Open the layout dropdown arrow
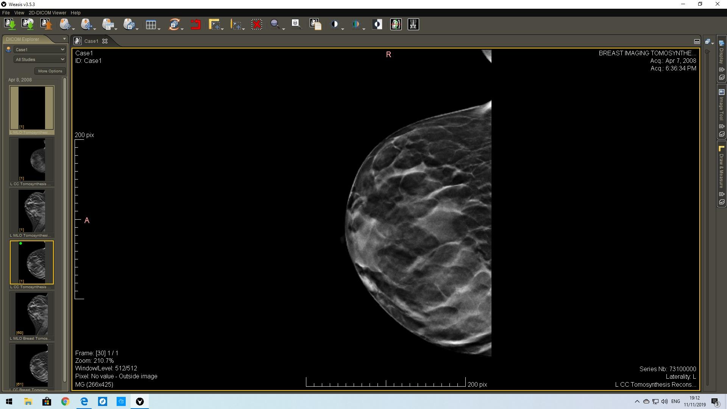 [159, 29]
